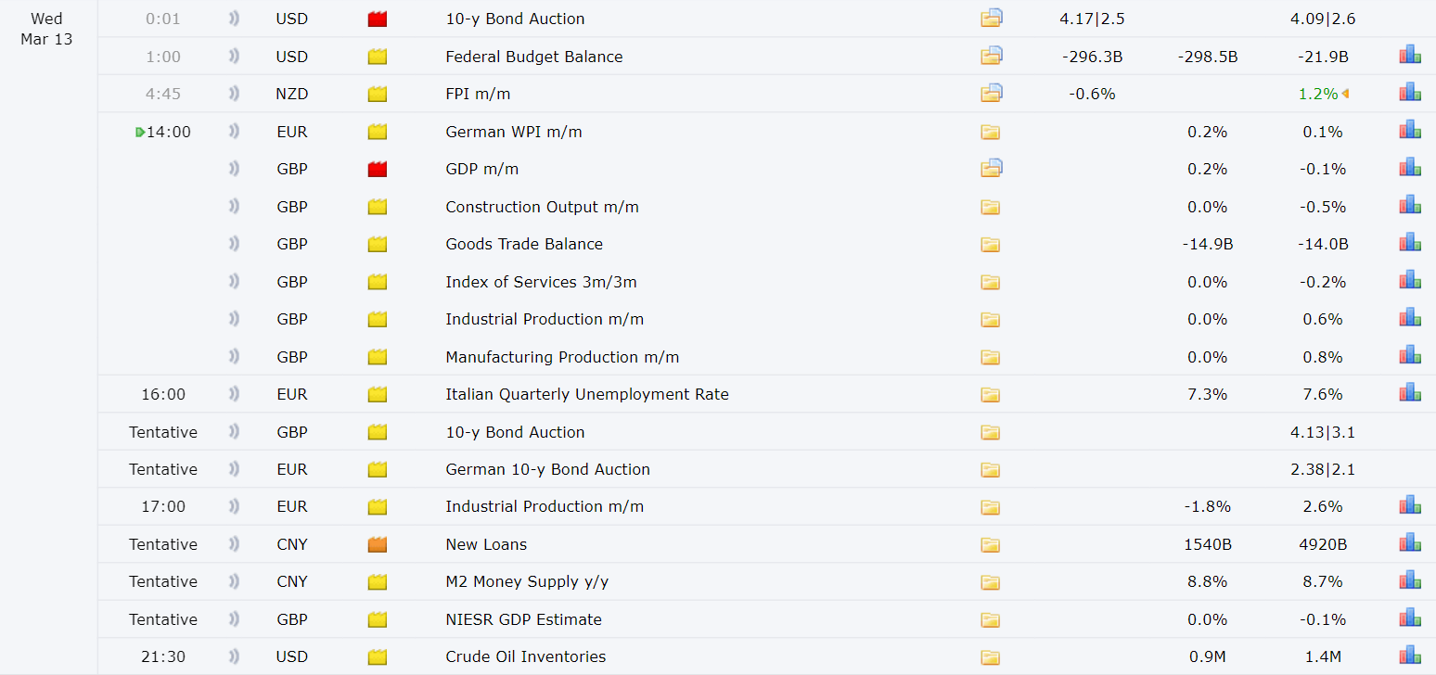1436x675 pixels.
Task: Click the red impact icon for GDP m/m
Action: tap(377, 169)
